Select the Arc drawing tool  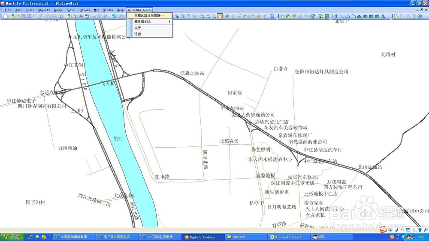(x=354, y=16)
